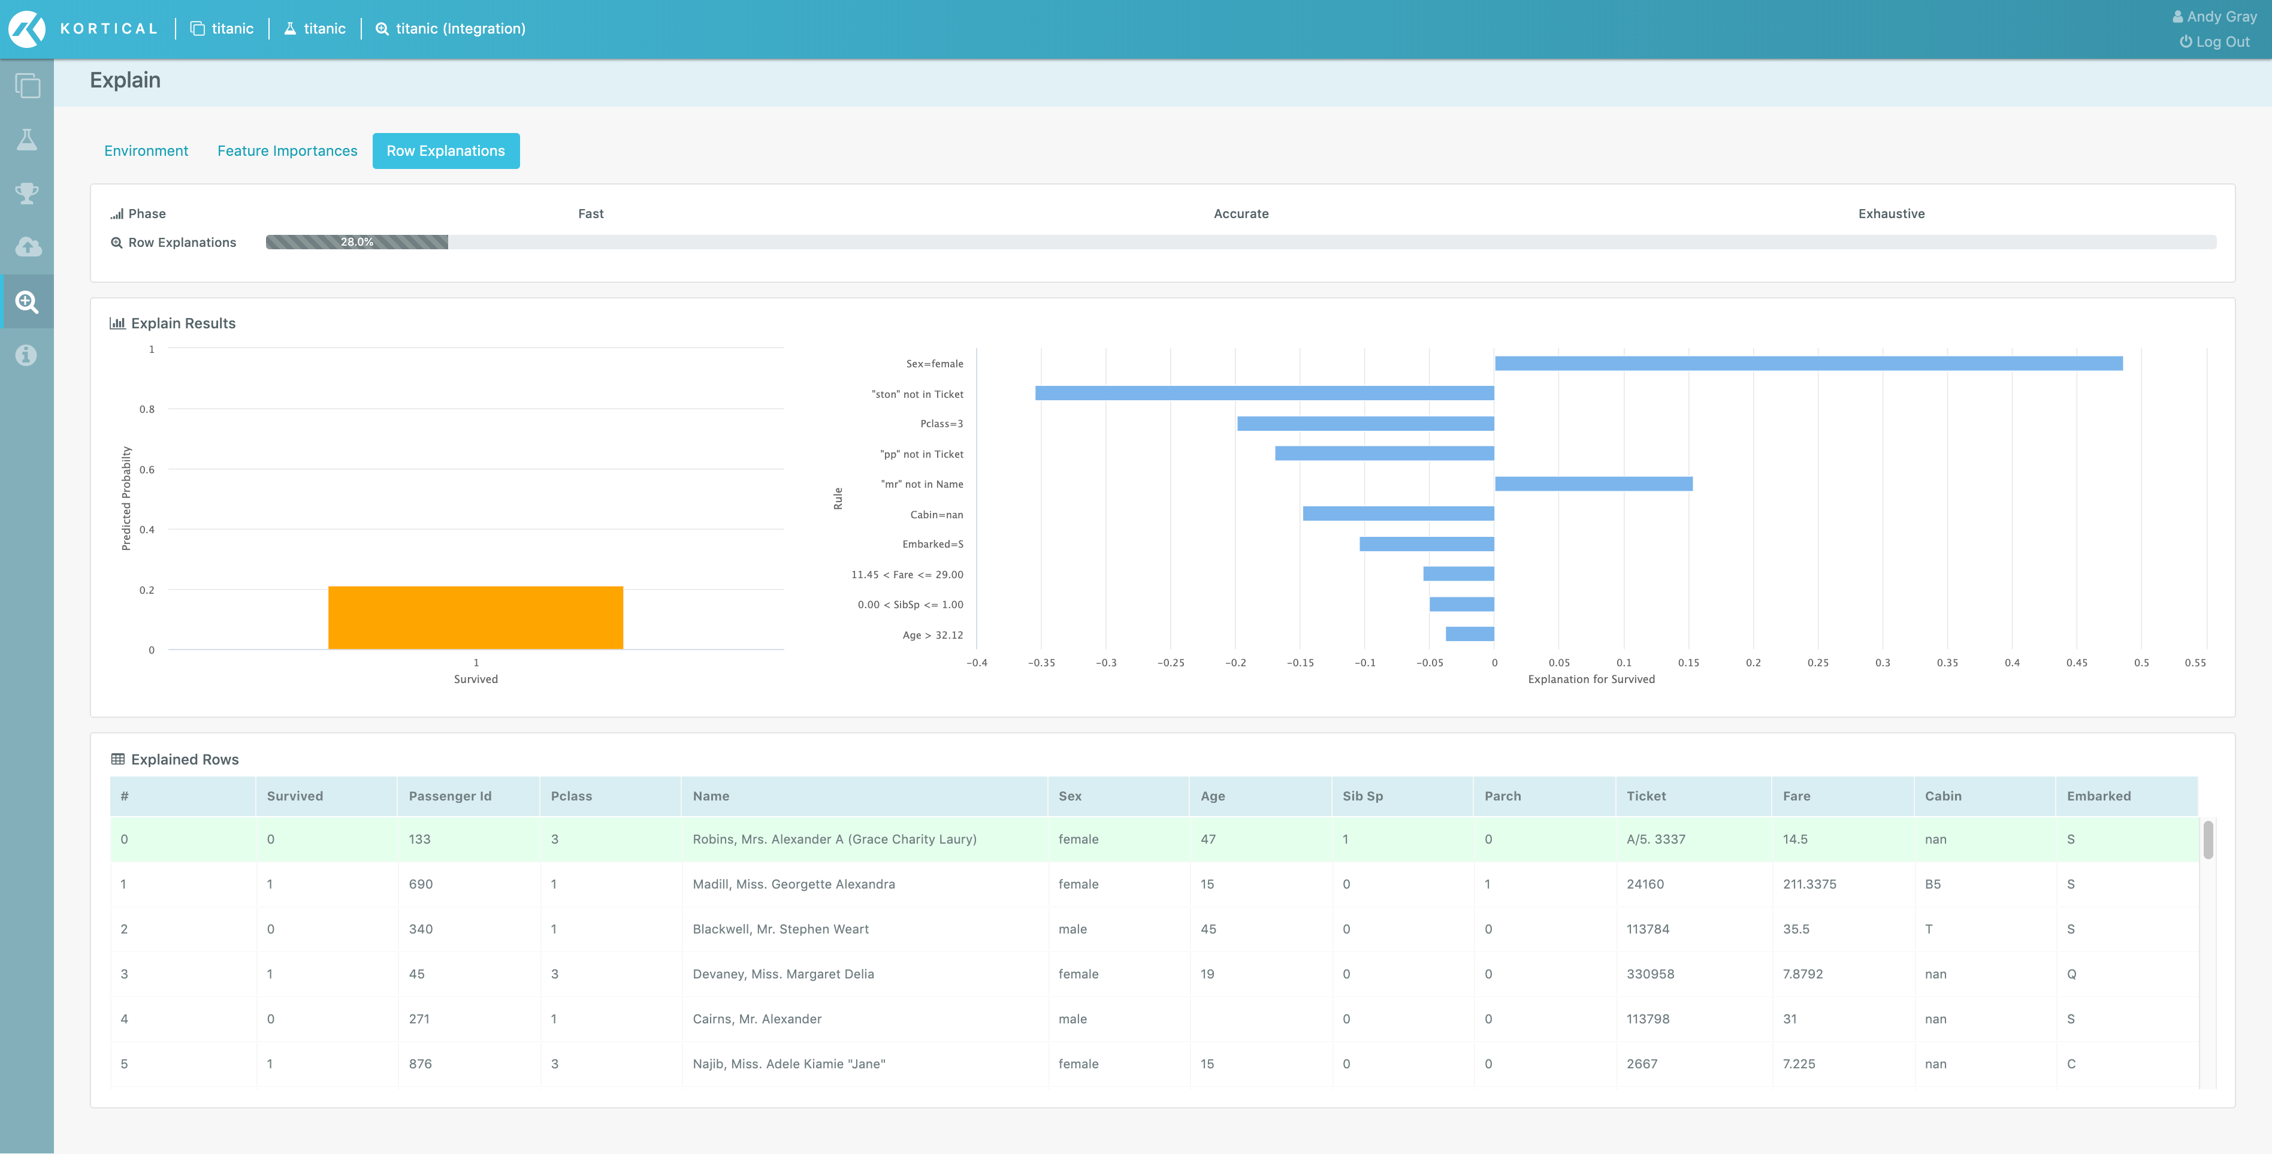
Task: Select the Row Explanations tab
Action: pyautogui.click(x=445, y=151)
